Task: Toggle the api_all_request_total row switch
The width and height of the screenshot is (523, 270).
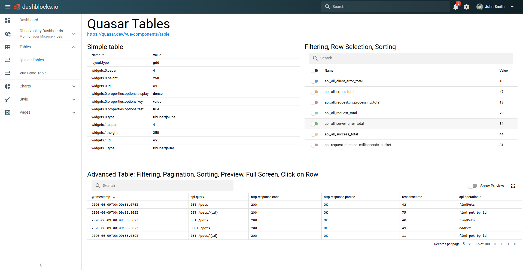Action: (315, 113)
